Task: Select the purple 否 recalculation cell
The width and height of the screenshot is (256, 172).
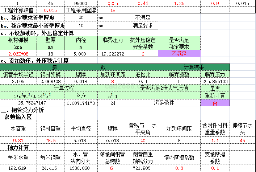Action: (x=215, y=103)
